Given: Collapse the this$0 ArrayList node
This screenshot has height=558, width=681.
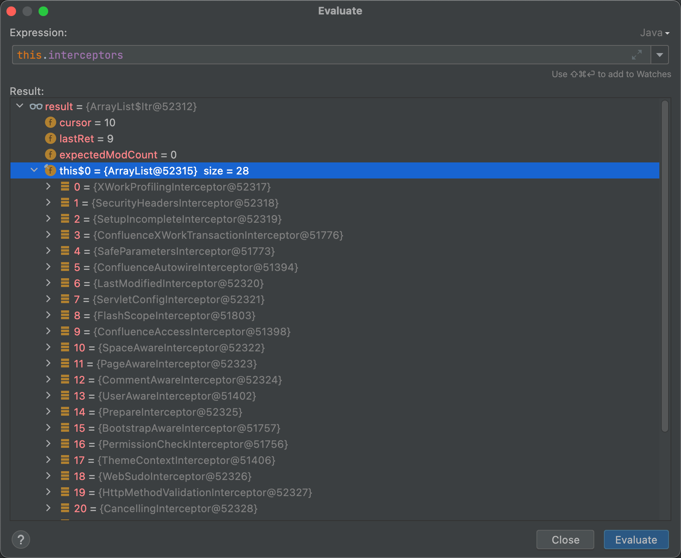Looking at the screenshot, I should (x=34, y=170).
